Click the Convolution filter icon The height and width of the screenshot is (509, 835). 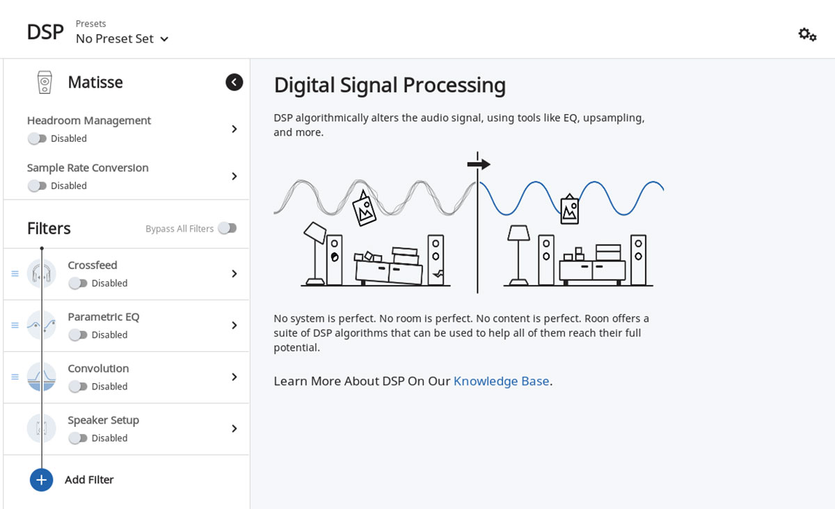(x=42, y=377)
